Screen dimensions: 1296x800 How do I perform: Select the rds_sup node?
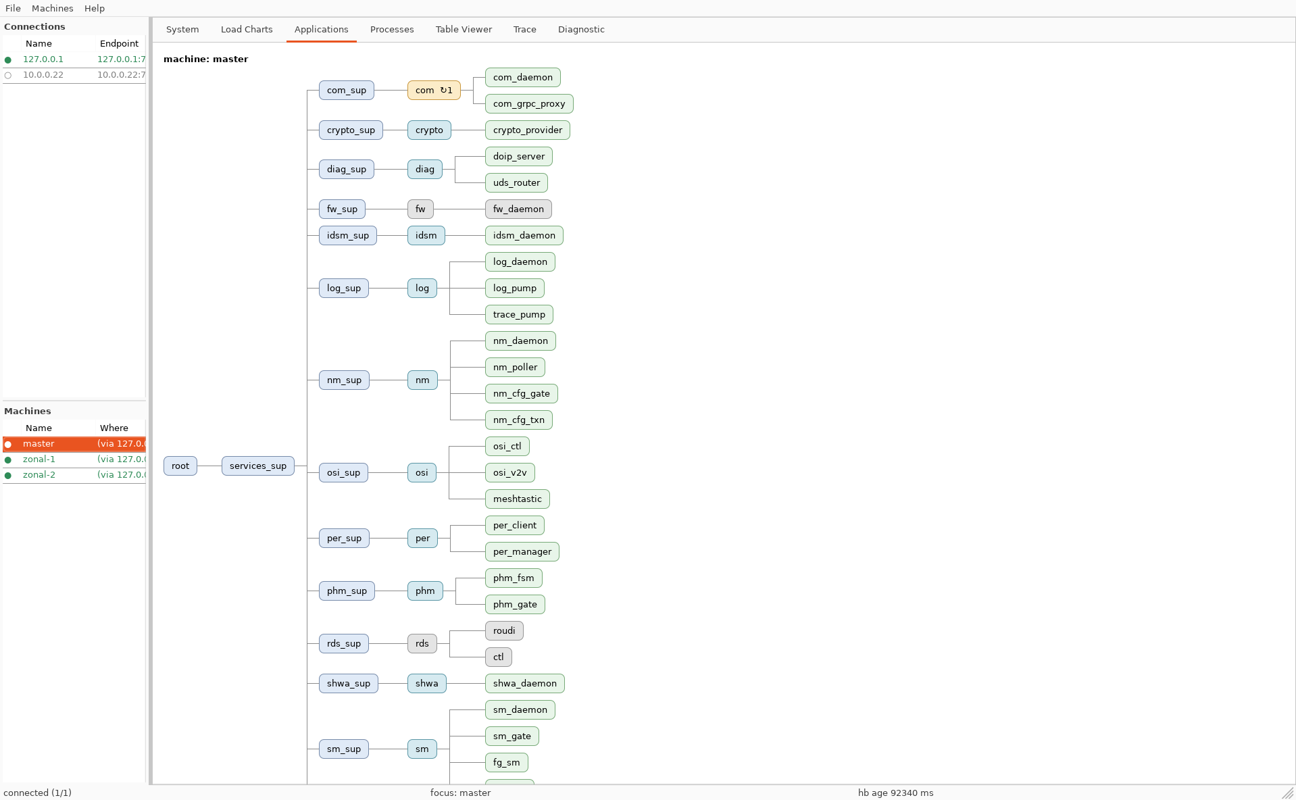tap(344, 644)
